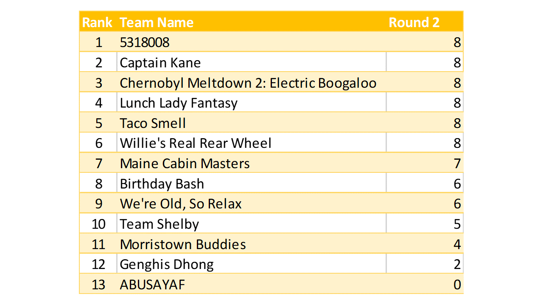Click the Taco Smell team cell

[153, 123]
